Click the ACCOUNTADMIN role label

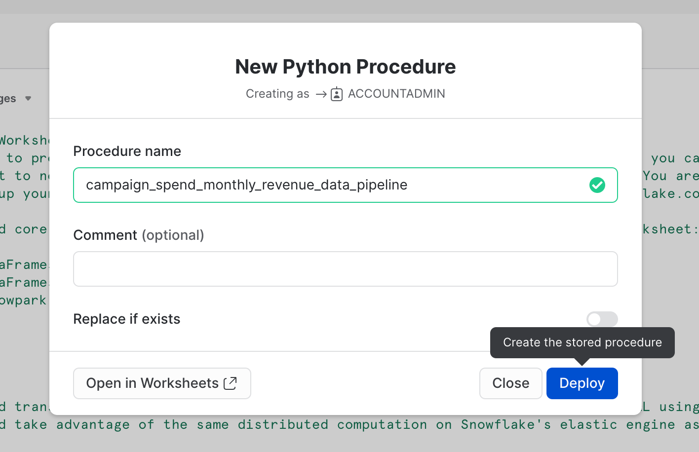click(396, 94)
